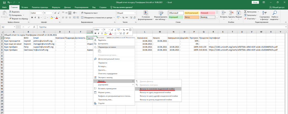Click the insert function fx icon
288x114 pixels.
pyautogui.click(x=34, y=27)
